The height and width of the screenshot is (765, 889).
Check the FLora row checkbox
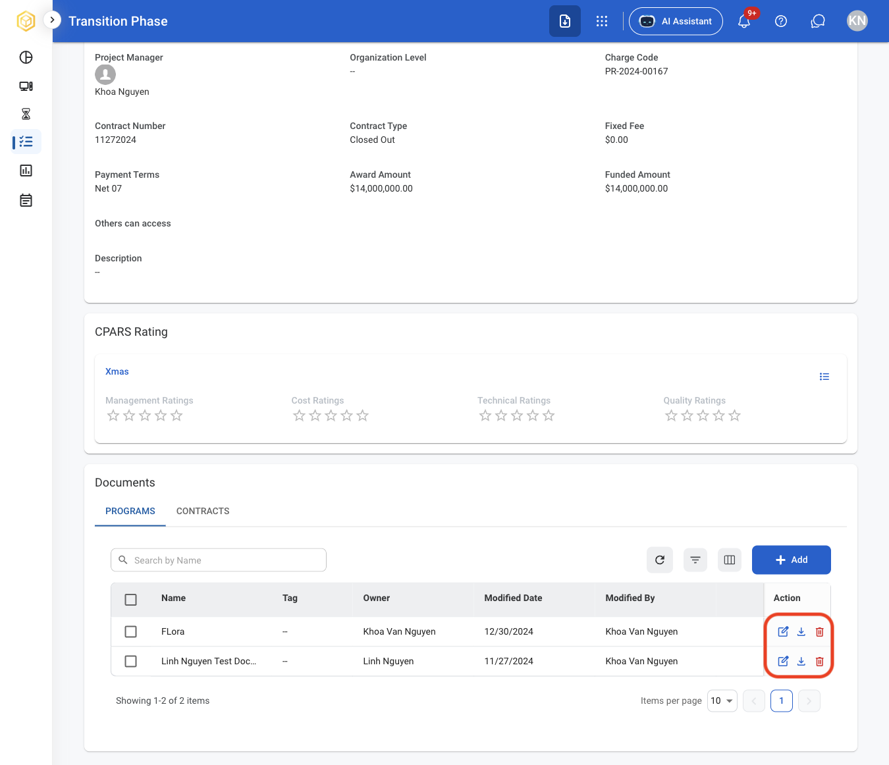(131, 631)
